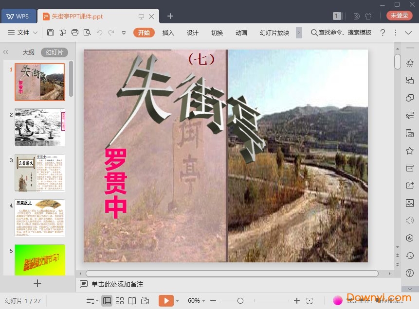This screenshot has width=419, height=309.
Task: Click the fit-slide-to-window icon
Action: (310, 300)
